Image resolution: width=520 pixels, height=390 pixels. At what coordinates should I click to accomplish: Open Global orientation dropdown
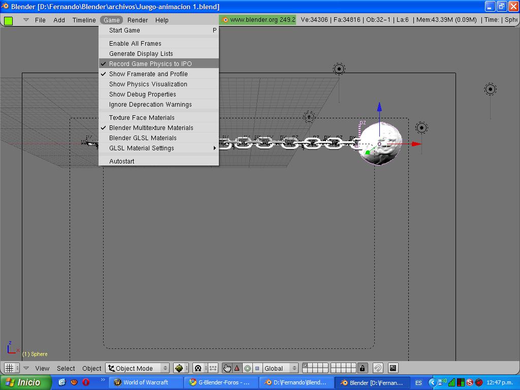coord(280,368)
